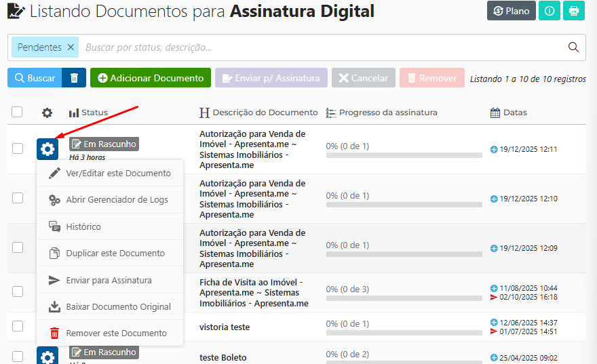Open Histórico from the menu
Viewport: 597px width, 364px height.
click(110, 226)
